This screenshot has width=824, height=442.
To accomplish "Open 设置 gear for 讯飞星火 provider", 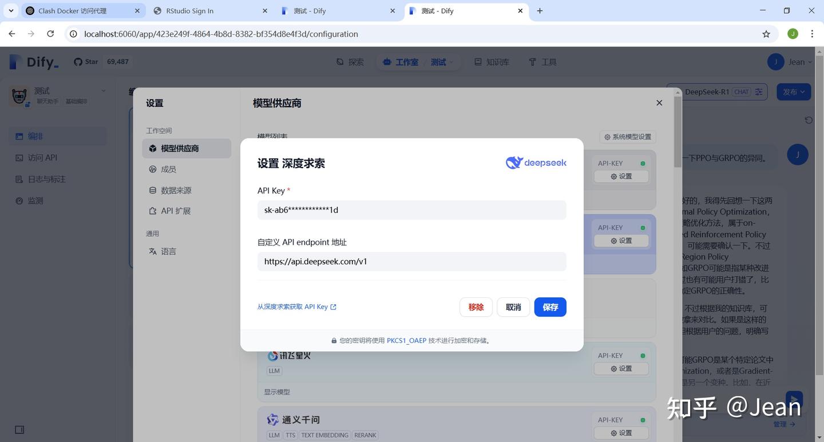I will [x=621, y=368].
